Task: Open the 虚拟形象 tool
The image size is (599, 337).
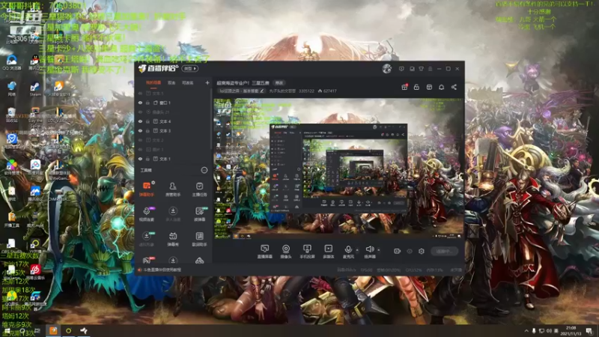Action: coord(147,239)
